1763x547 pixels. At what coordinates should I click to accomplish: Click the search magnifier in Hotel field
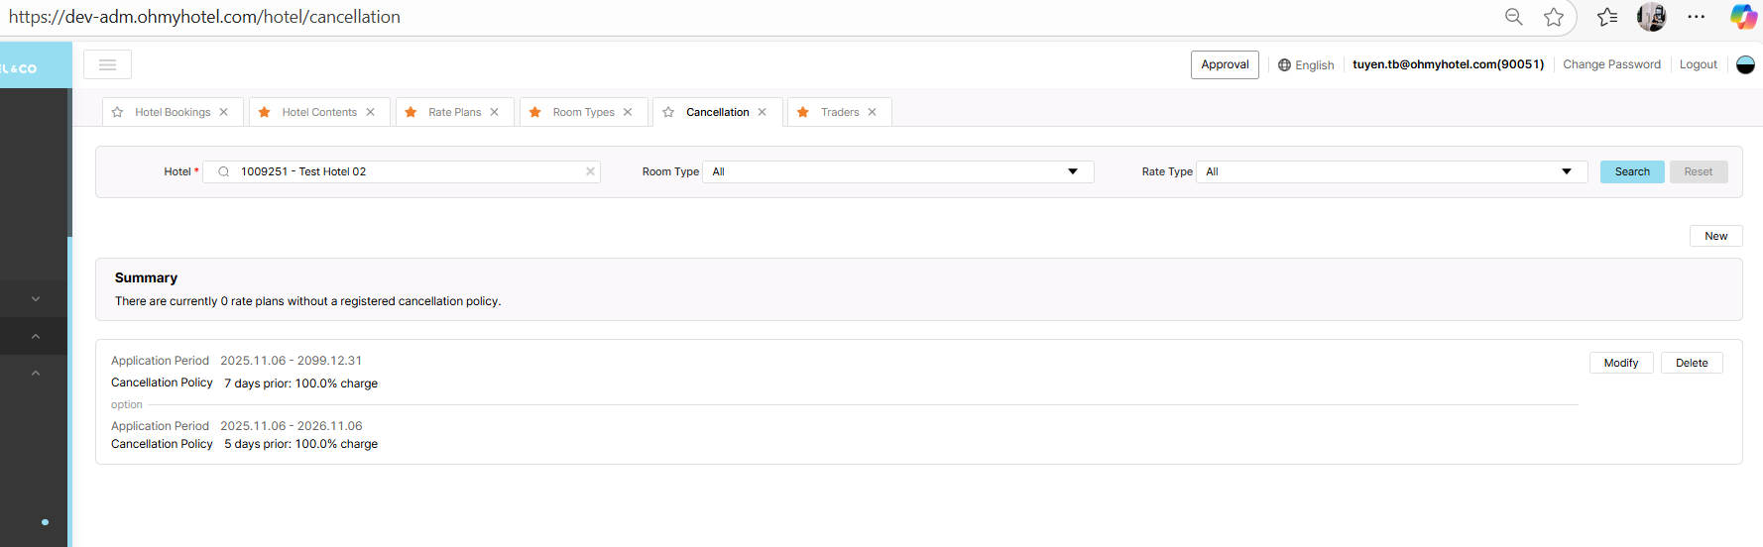[224, 171]
